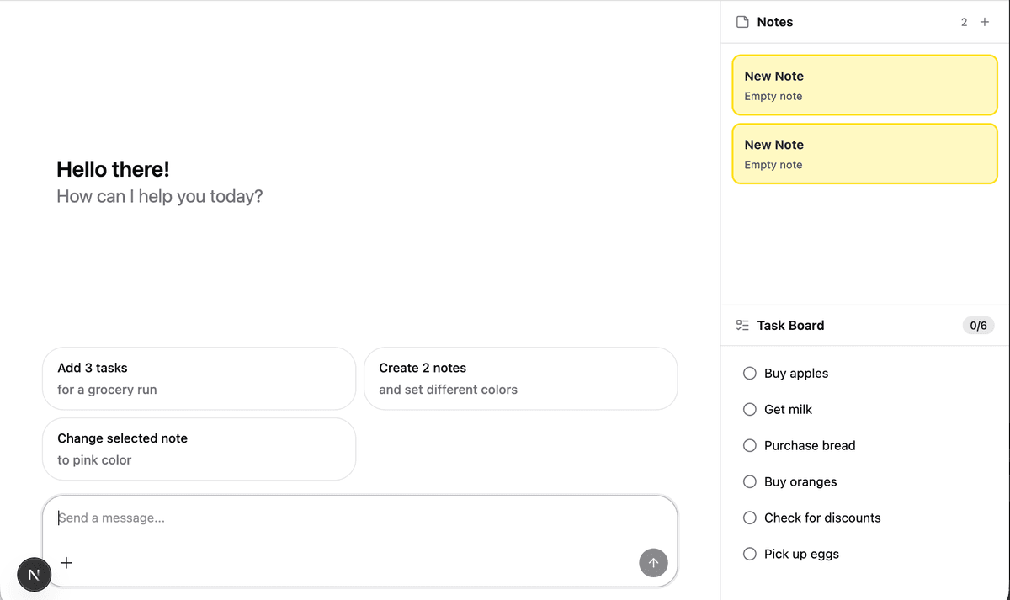Select the Add 3 tasks suggestion

point(199,379)
